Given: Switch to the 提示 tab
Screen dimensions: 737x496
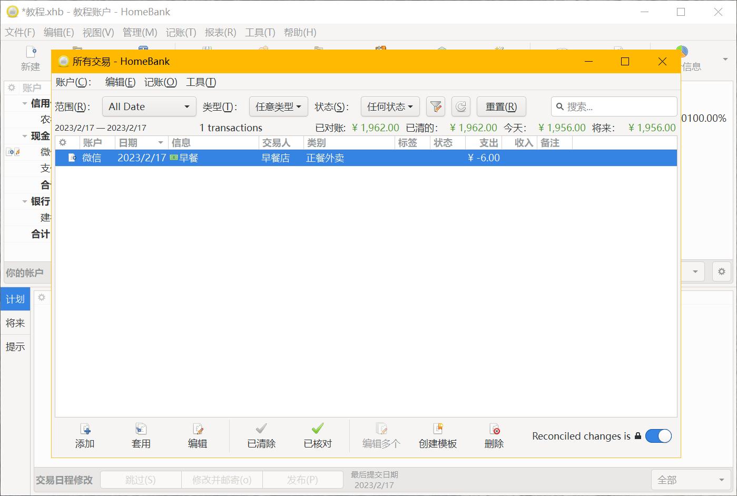Looking at the screenshot, I should coord(15,346).
